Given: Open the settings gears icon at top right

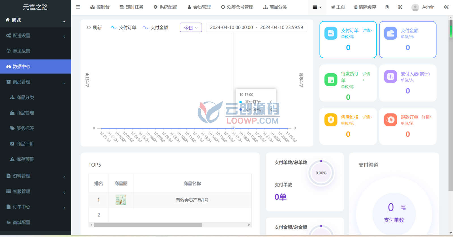Looking at the screenshot, I should click(x=446, y=7).
